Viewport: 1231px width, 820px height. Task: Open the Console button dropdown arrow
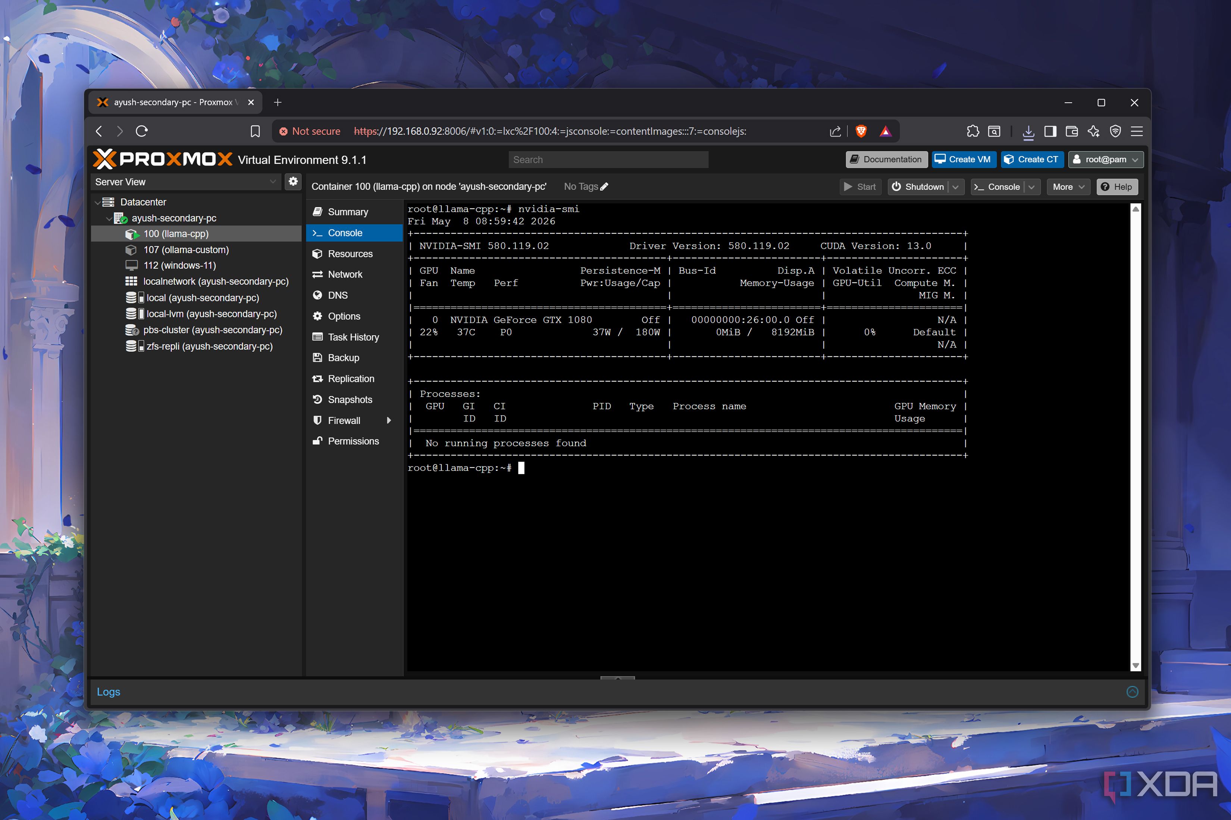(x=1031, y=187)
